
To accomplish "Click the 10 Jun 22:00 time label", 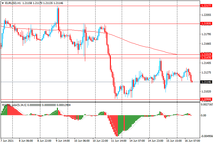I will point(100,141).
